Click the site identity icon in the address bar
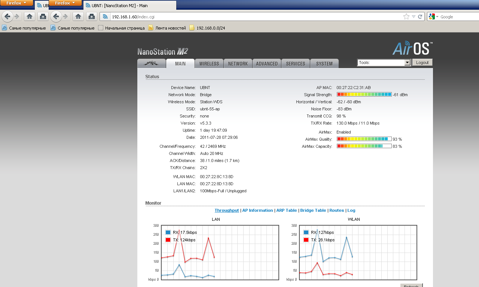Image resolution: width=479 pixels, height=287 pixels. pos(106,16)
